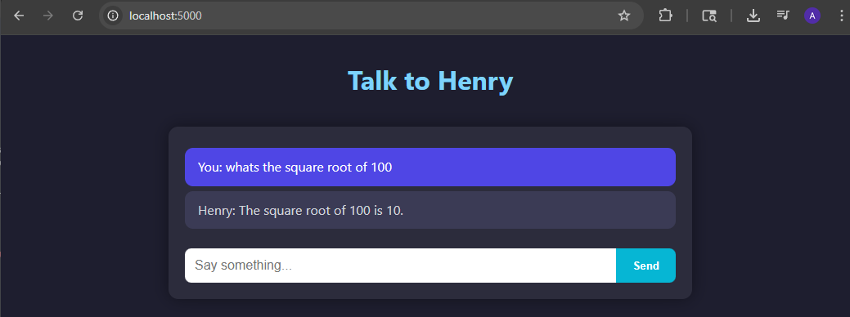Click the chat card padding below the input
This screenshot has width=850, height=317.
tap(429, 291)
